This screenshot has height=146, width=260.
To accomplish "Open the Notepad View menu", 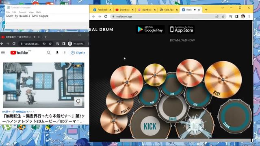I will click(31, 12).
